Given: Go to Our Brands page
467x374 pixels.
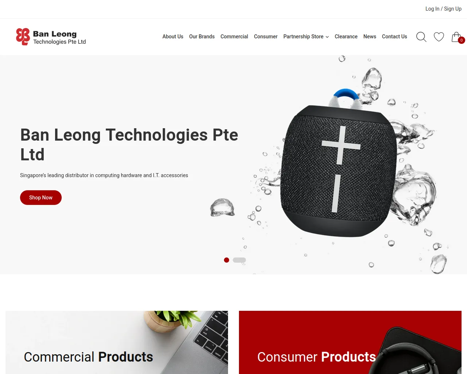Looking at the screenshot, I should coord(202,37).
